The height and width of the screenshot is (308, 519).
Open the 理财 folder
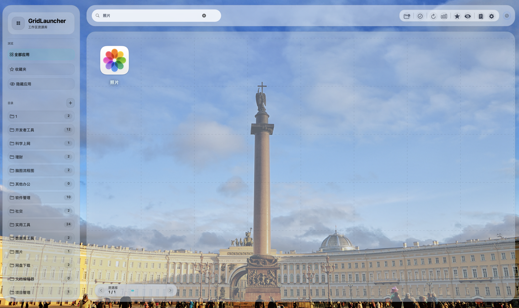(41, 157)
